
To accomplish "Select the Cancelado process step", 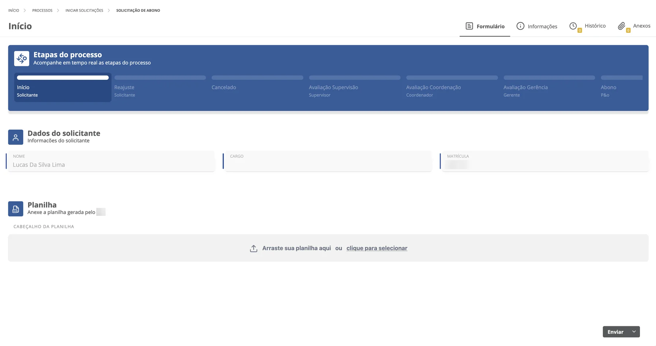I will pyautogui.click(x=257, y=88).
